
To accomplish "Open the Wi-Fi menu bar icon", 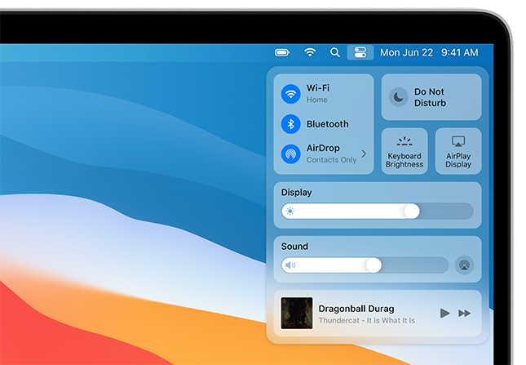I will 310,52.
